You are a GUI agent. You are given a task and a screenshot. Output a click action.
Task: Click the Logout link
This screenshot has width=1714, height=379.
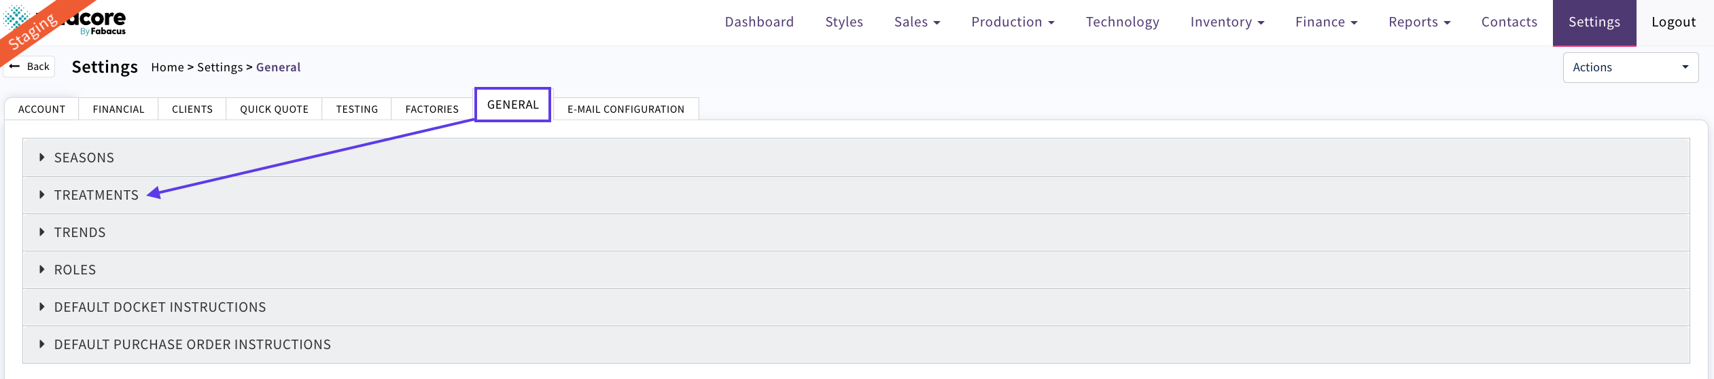[x=1673, y=22]
